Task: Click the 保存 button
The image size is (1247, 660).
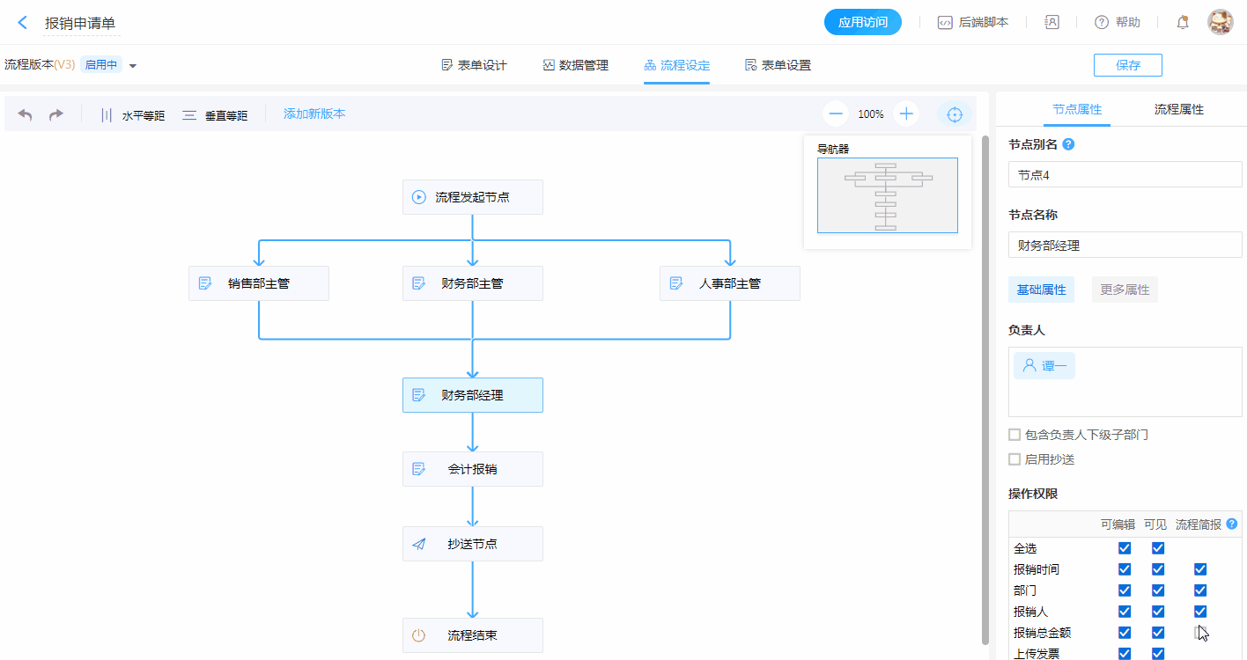Action: pos(1127,65)
